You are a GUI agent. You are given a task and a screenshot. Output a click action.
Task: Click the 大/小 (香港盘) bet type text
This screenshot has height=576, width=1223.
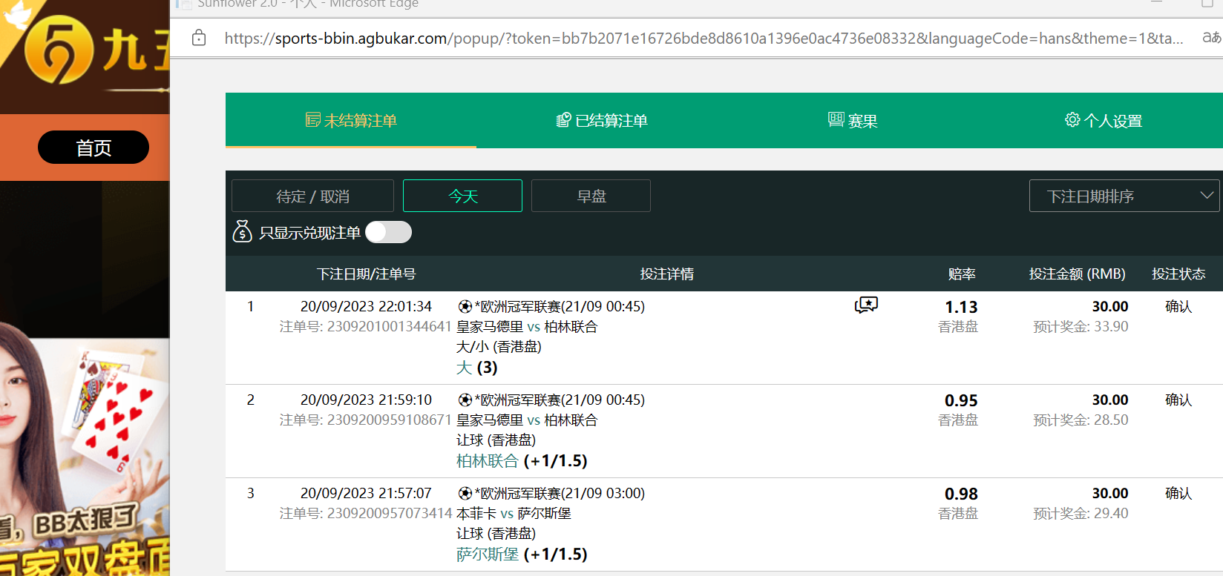click(499, 346)
